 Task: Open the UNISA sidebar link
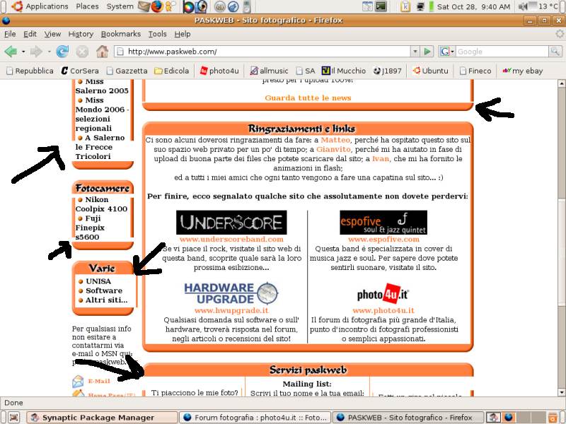click(98, 281)
